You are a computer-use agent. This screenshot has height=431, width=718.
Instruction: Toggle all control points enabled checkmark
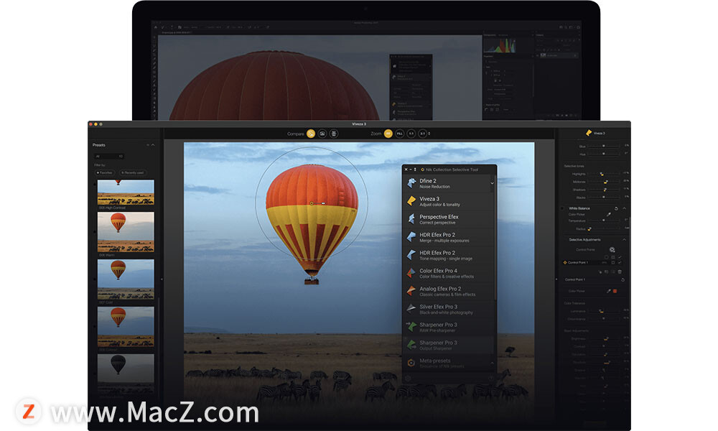pyautogui.click(x=620, y=257)
